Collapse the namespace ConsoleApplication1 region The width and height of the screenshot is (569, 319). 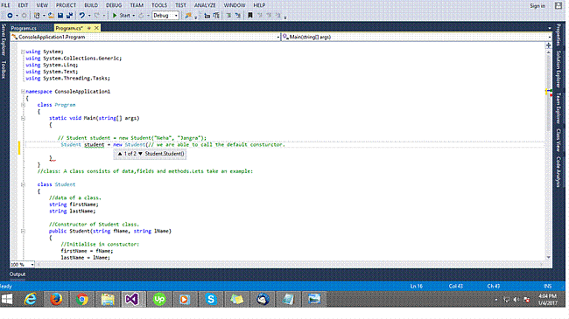point(23,92)
